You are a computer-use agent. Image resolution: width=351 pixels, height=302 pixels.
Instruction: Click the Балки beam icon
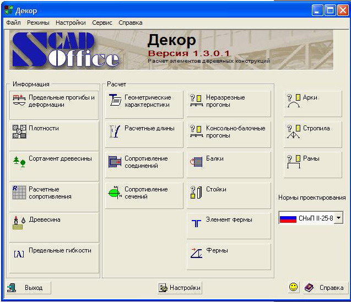click(196, 162)
